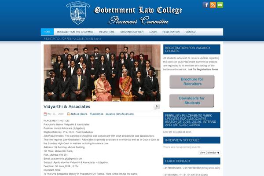Screen dimensions: 264x176
Task: Click the folder icon beside Notice Board
Action: (69, 114)
